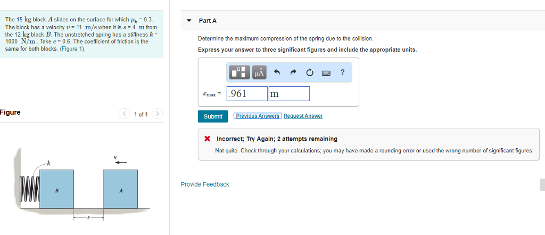Image resolution: width=545 pixels, height=235 pixels.
Task: Click Request Answer link
Action: (303, 116)
